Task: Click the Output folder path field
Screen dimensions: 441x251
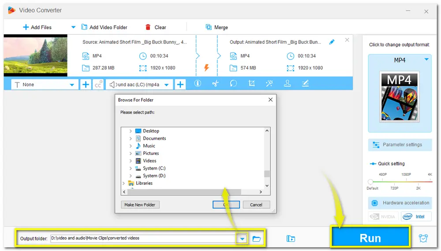Action: pyautogui.click(x=143, y=238)
